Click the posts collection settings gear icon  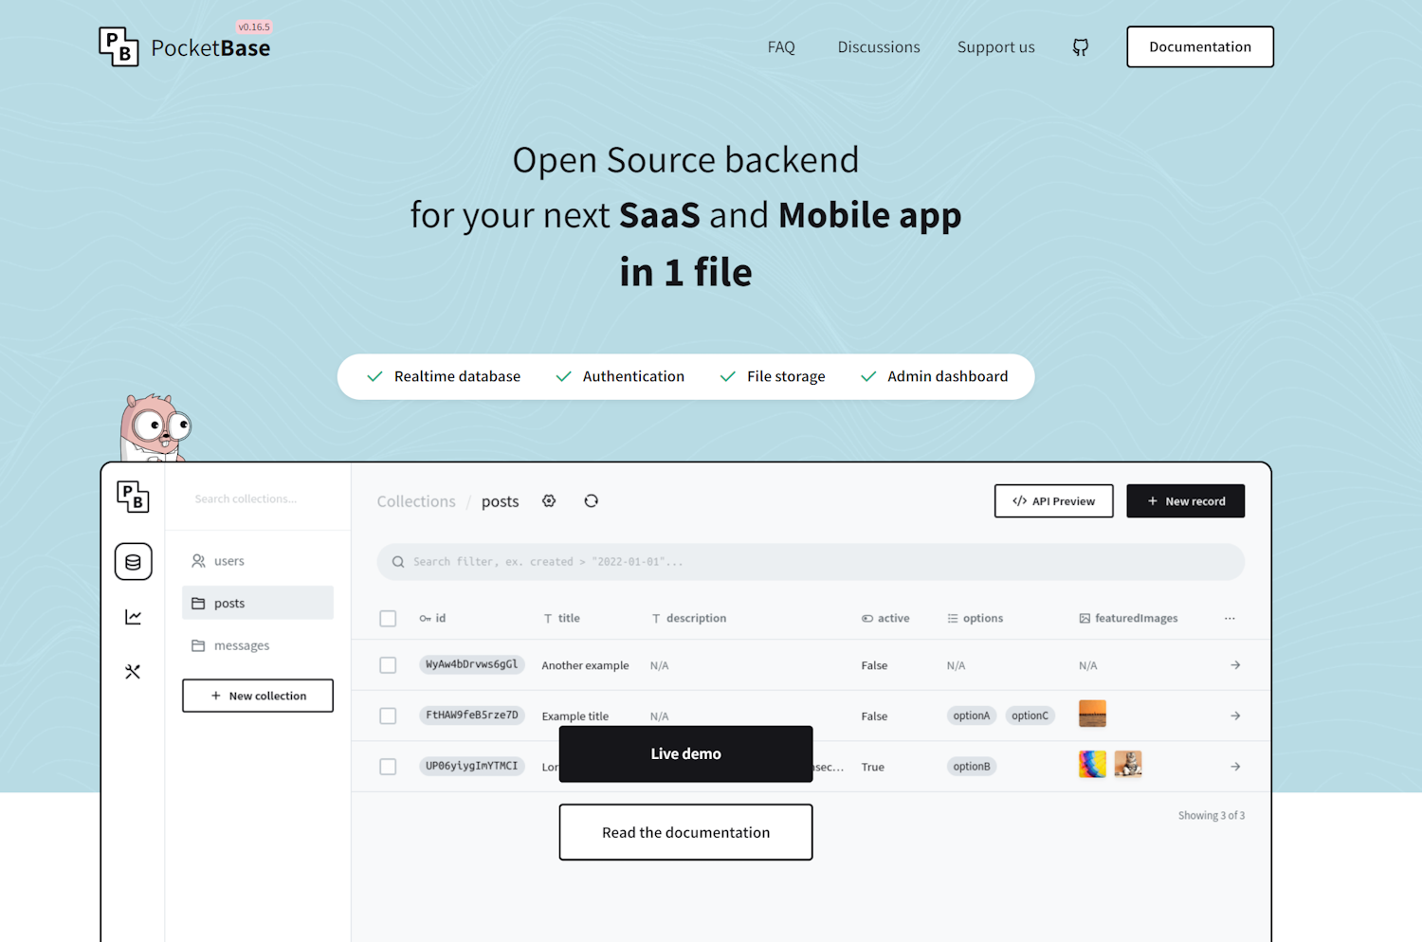(x=549, y=501)
